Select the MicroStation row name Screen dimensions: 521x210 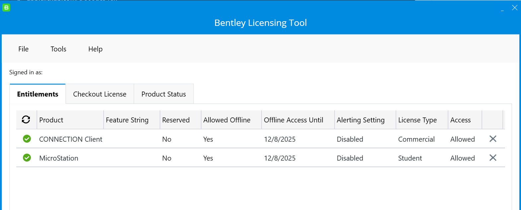[x=59, y=158]
